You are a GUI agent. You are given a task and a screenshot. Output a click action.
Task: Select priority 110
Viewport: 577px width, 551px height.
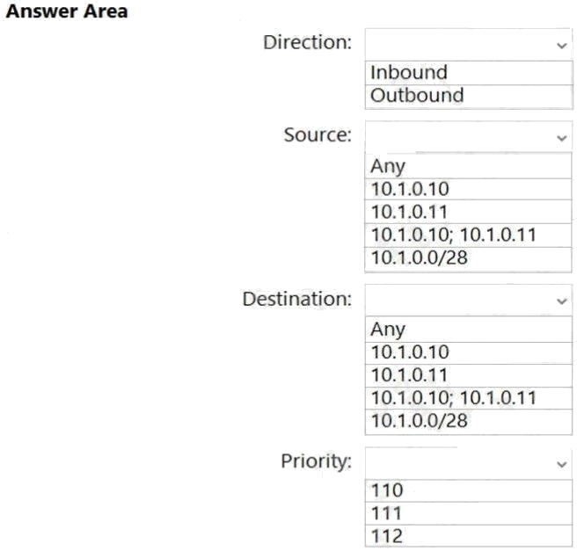click(x=469, y=490)
